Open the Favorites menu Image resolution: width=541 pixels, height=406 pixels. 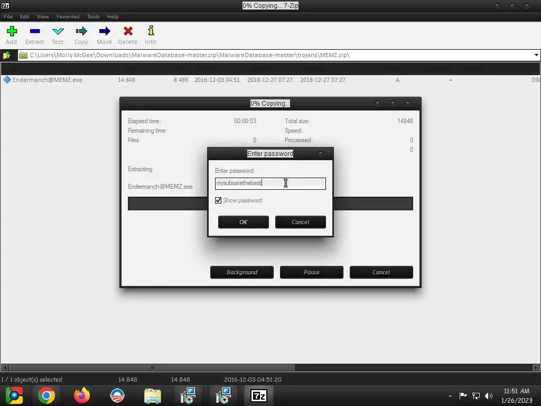click(x=68, y=16)
